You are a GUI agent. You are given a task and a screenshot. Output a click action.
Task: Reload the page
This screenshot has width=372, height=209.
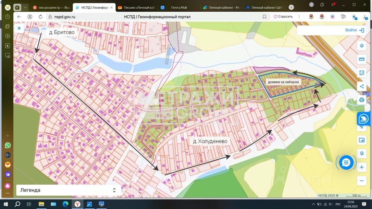point(40,17)
